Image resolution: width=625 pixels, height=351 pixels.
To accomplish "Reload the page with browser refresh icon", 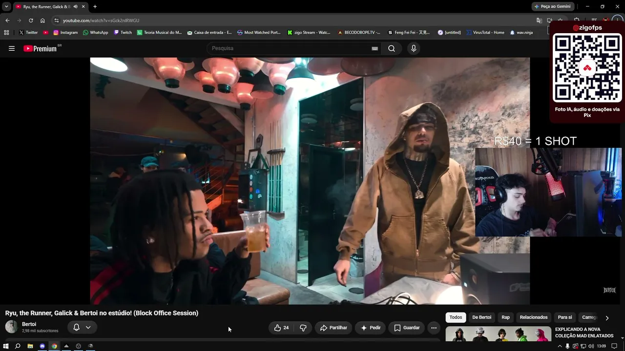I will (x=31, y=20).
